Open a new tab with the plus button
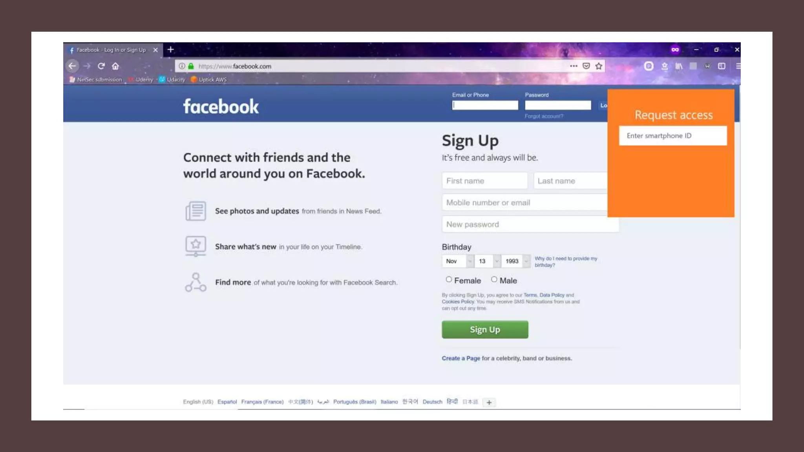804x452 pixels. pyautogui.click(x=170, y=49)
